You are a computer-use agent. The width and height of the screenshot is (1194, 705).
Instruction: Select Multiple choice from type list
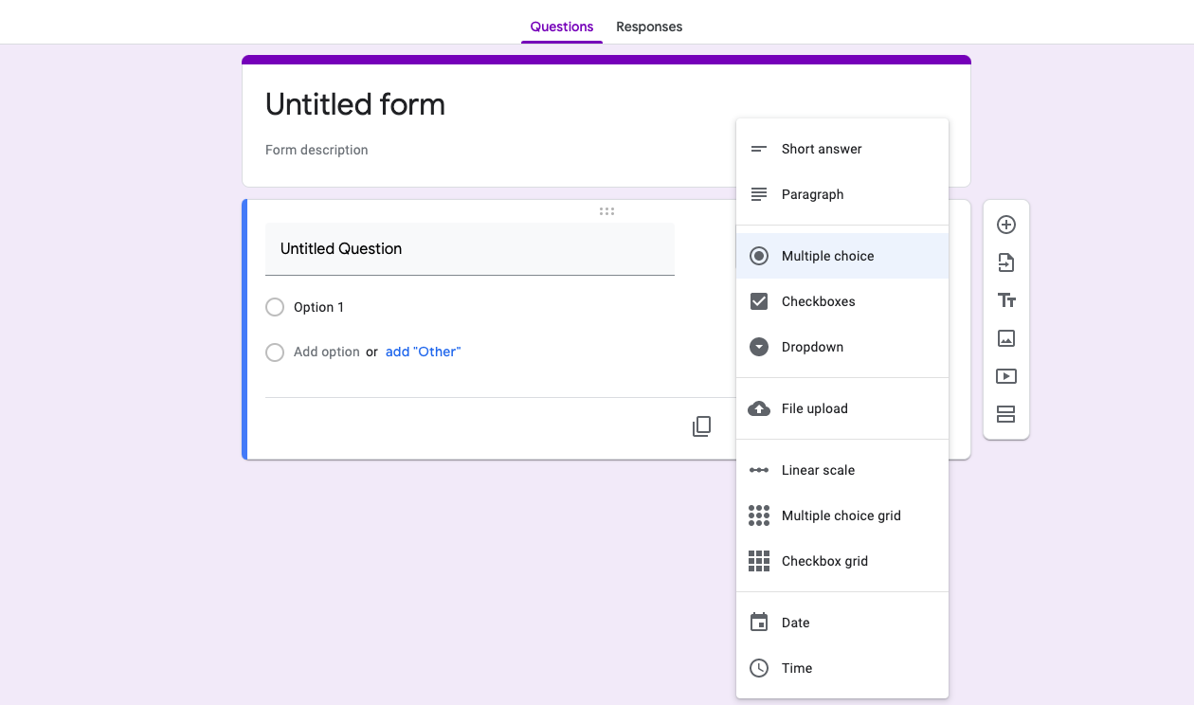coord(842,256)
